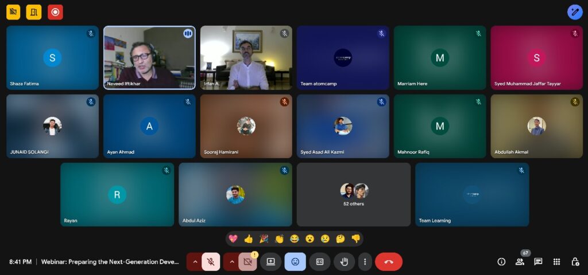This screenshot has height=275, width=588.
Task: Click the red recording indicator icon
Action: (55, 11)
